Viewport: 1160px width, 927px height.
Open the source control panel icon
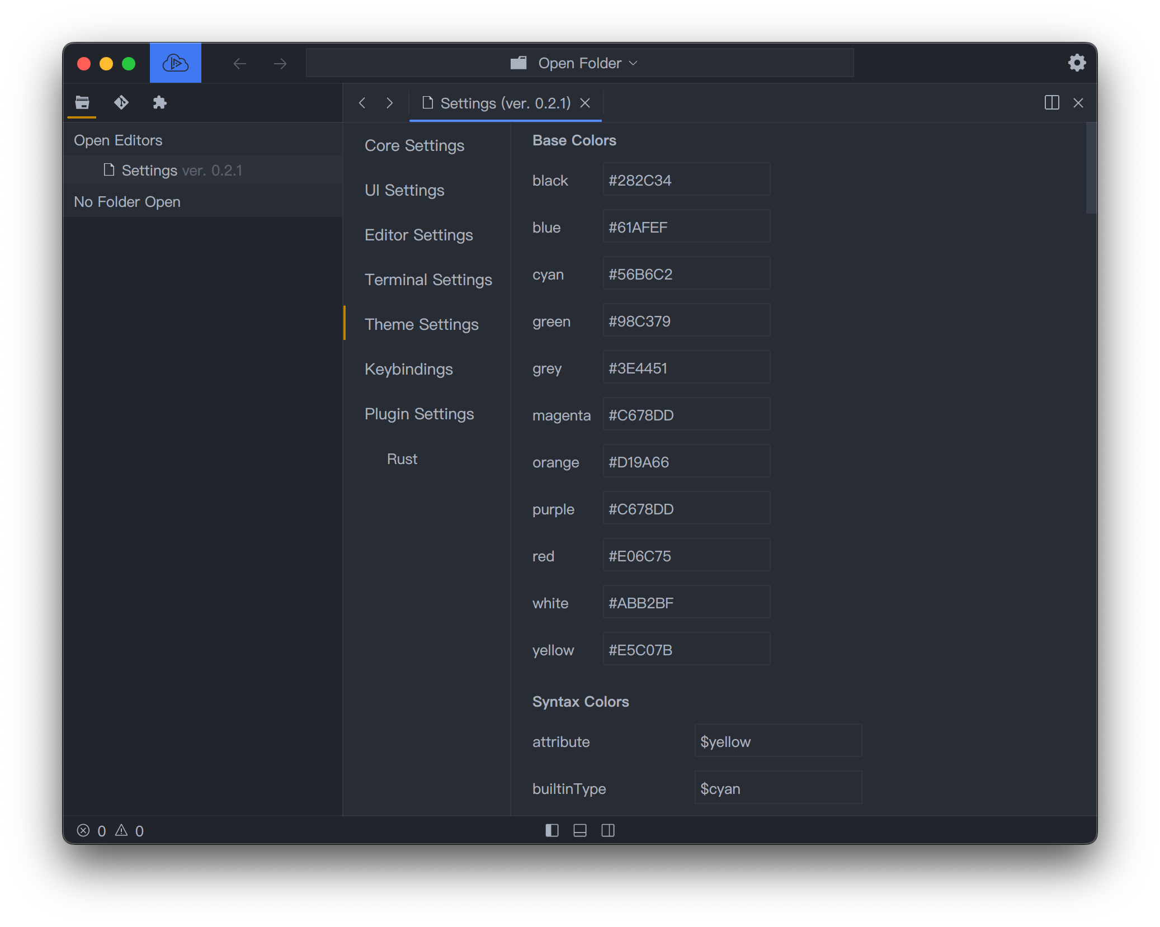121,102
